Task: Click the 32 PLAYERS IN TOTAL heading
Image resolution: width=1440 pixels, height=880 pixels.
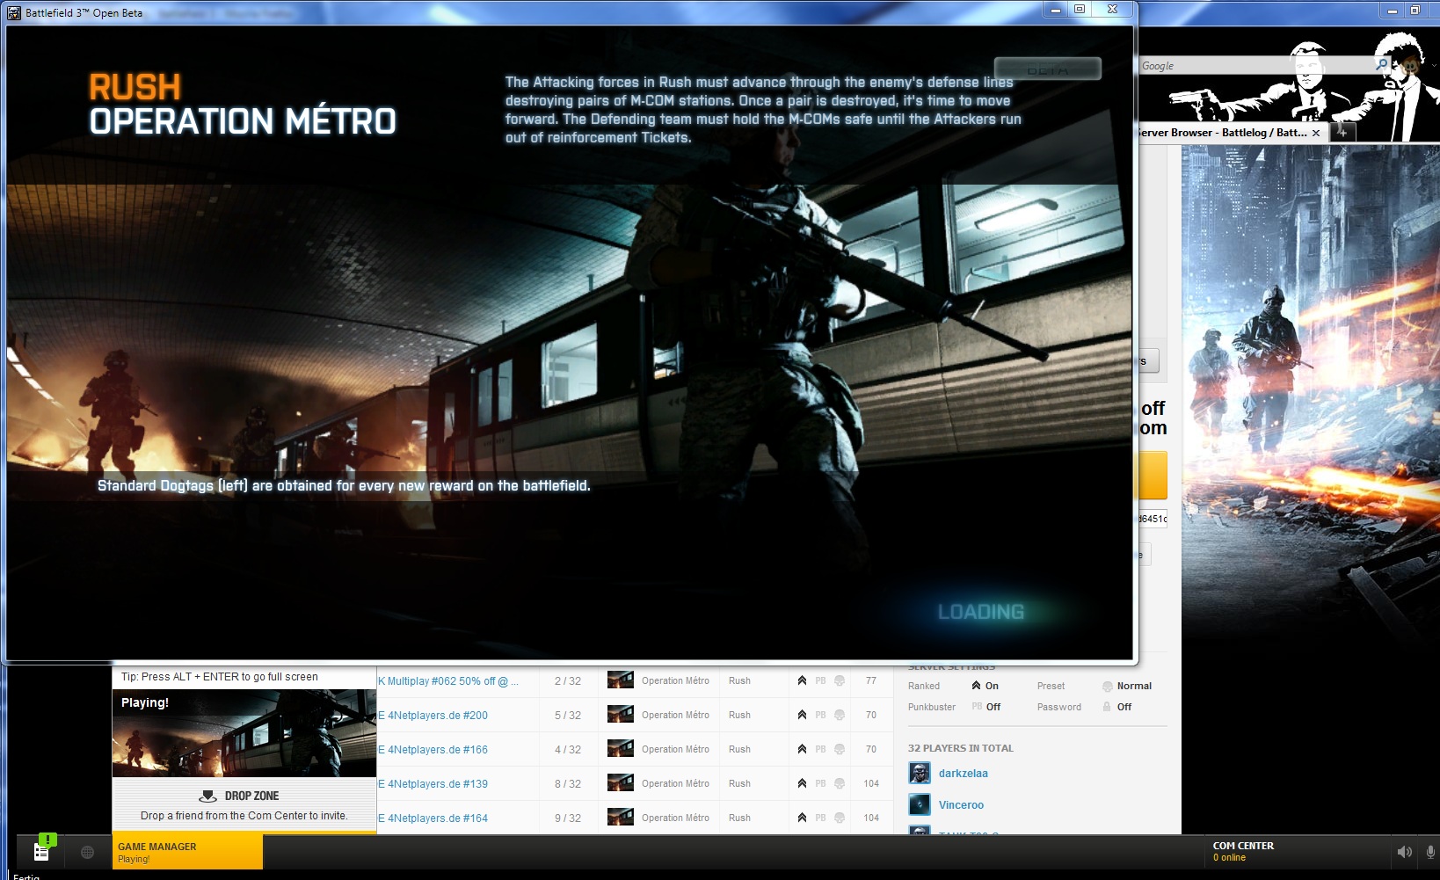Action: pyautogui.click(x=960, y=748)
